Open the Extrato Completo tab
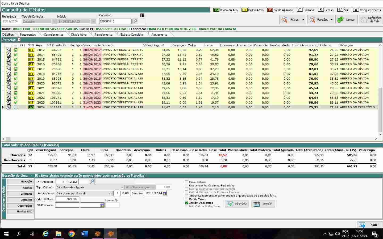 point(131,35)
